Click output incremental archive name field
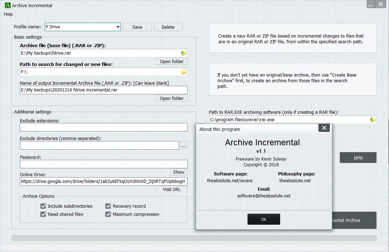The height and width of the screenshot is (252, 389). (x=104, y=90)
